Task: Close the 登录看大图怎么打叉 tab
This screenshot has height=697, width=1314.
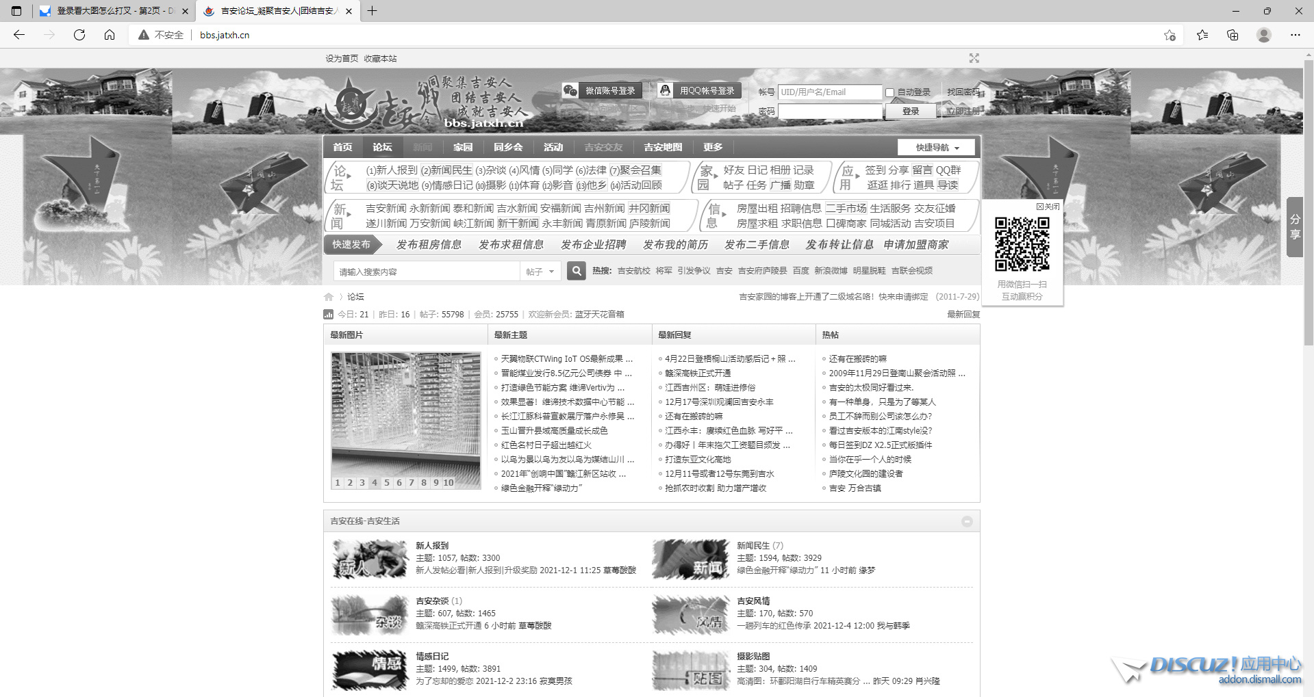Action: (x=185, y=11)
